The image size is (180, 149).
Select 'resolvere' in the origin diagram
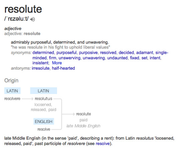point(12,99)
